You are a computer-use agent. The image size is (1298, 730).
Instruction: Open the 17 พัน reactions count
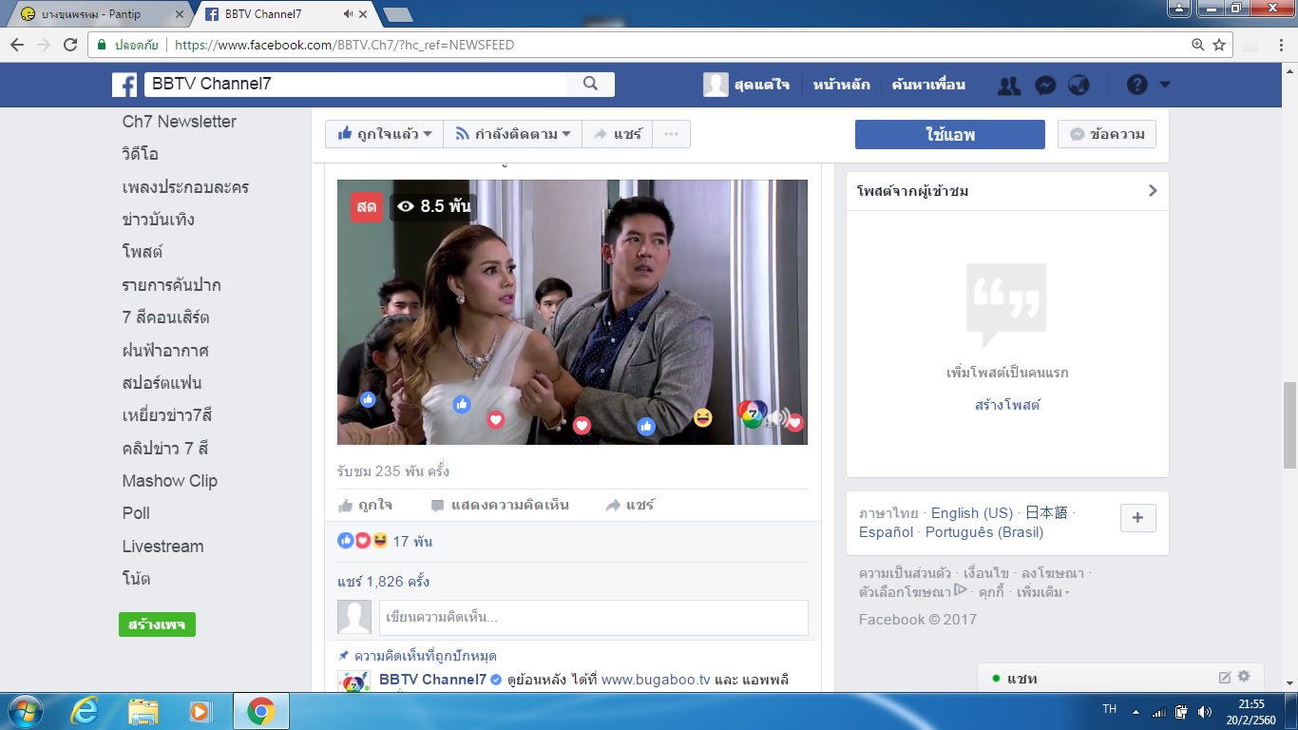[x=412, y=541]
